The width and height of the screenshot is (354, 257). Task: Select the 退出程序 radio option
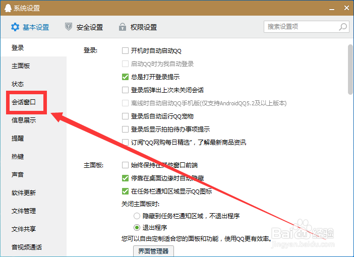pyautogui.click(x=137, y=227)
